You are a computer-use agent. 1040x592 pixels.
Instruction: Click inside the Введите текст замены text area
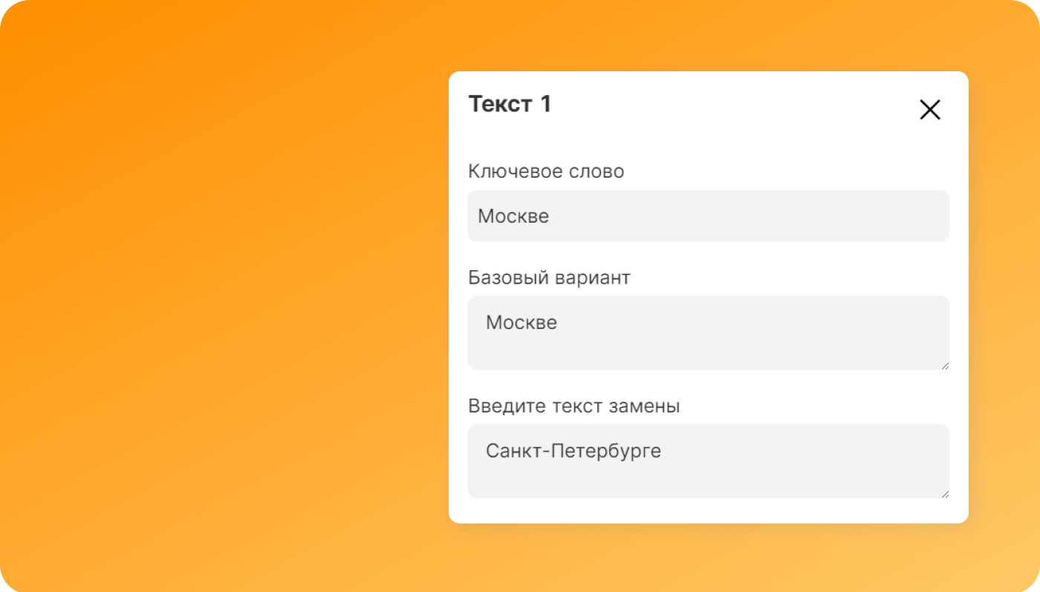tap(708, 461)
